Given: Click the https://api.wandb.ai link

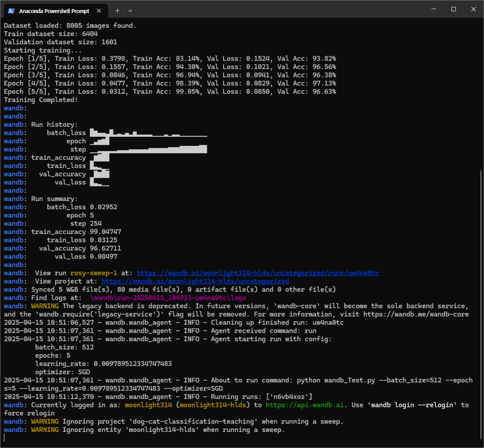Looking at the screenshot, I should (x=304, y=405).
